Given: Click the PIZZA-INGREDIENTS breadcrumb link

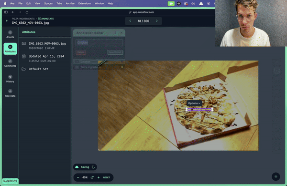Looking at the screenshot, I should tap(23, 19).
